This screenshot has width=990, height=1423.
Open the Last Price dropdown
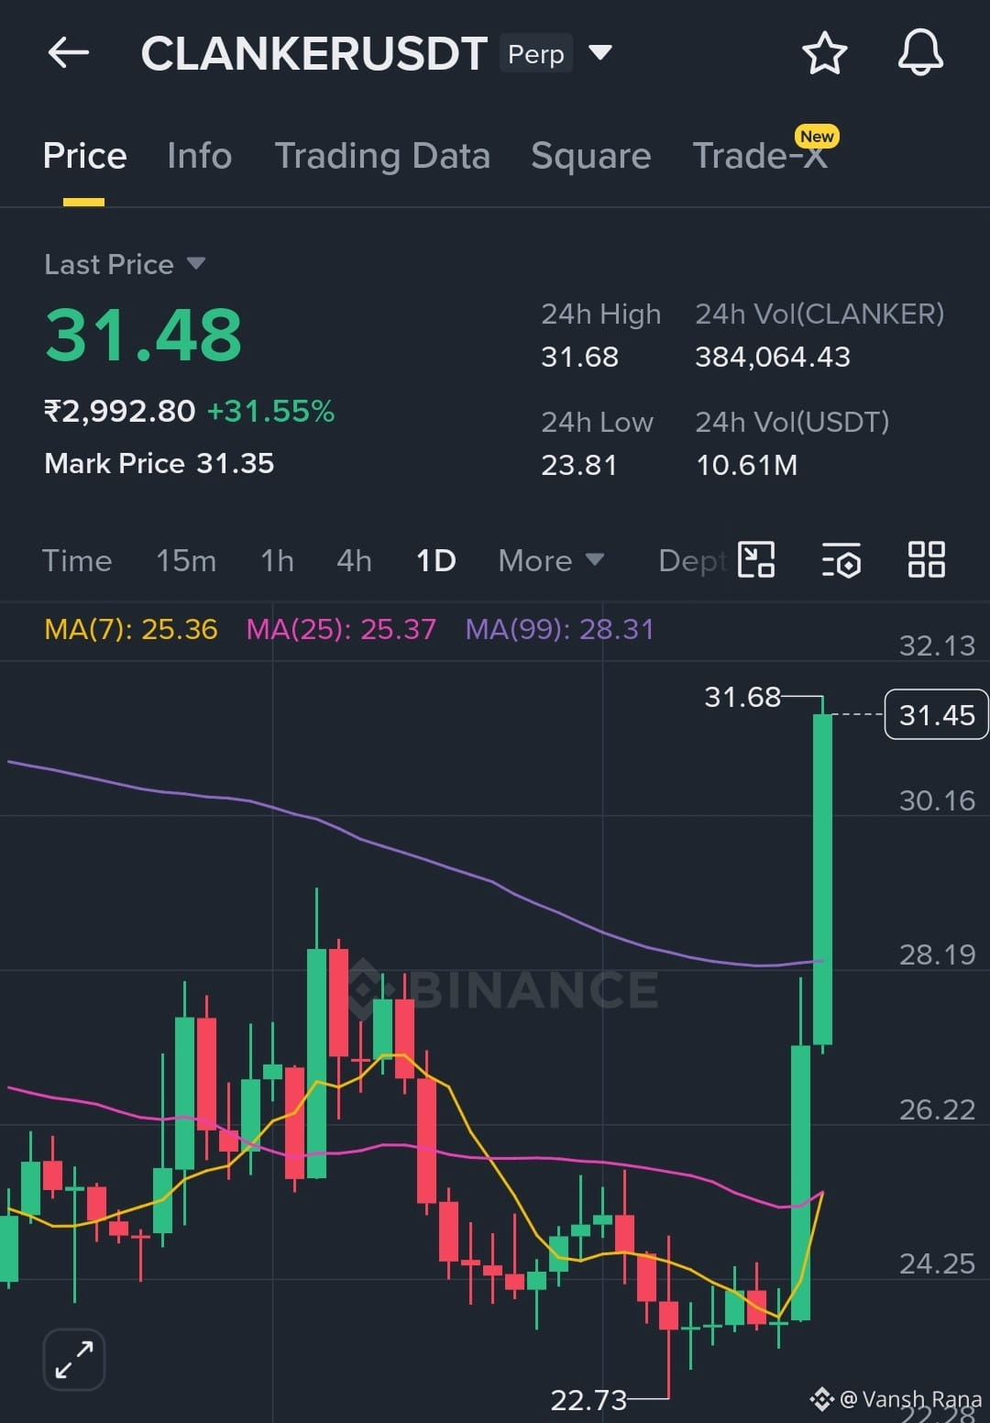tap(125, 264)
